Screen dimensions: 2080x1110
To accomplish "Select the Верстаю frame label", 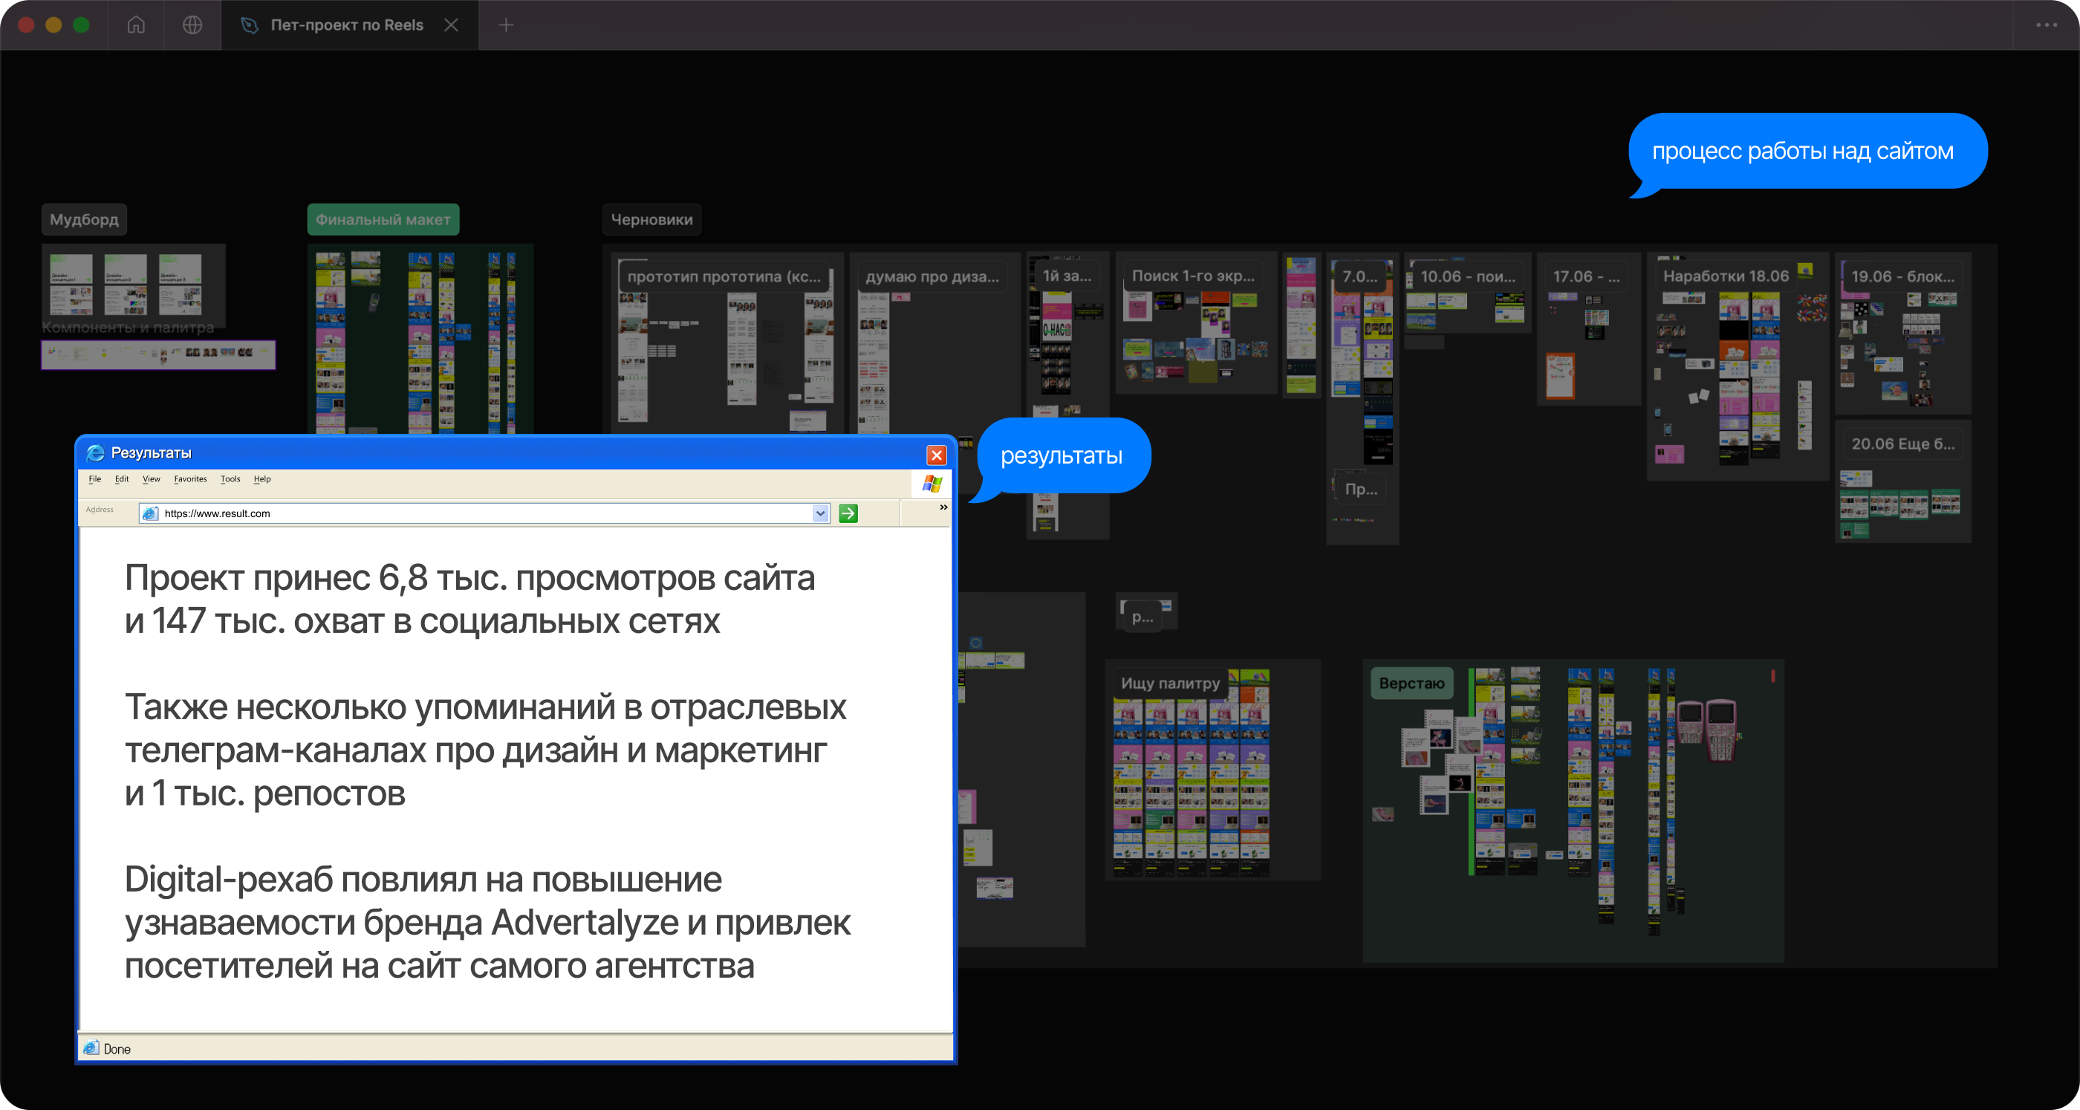I will coord(1411,684).
